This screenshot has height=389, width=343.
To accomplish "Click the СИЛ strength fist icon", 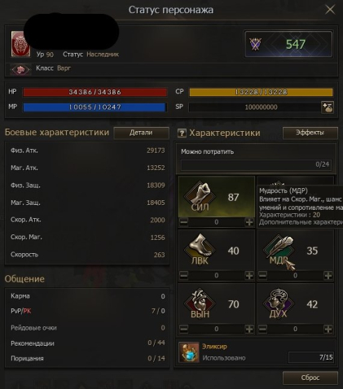I will (200, 196).
